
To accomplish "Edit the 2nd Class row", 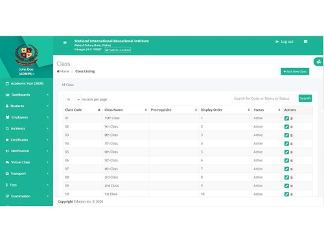I will [286, 186].
